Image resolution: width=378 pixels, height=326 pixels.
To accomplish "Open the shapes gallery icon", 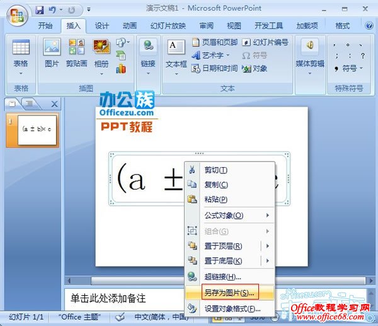I will point(123,42).
